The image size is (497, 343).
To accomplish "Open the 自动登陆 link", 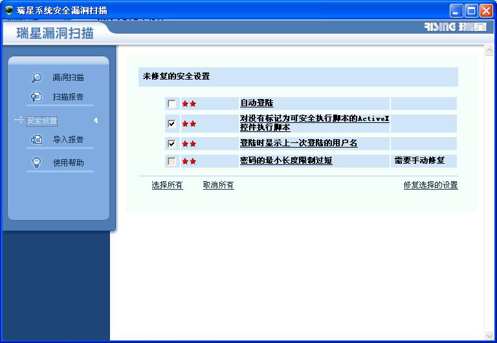I will (x=257, y=103).
